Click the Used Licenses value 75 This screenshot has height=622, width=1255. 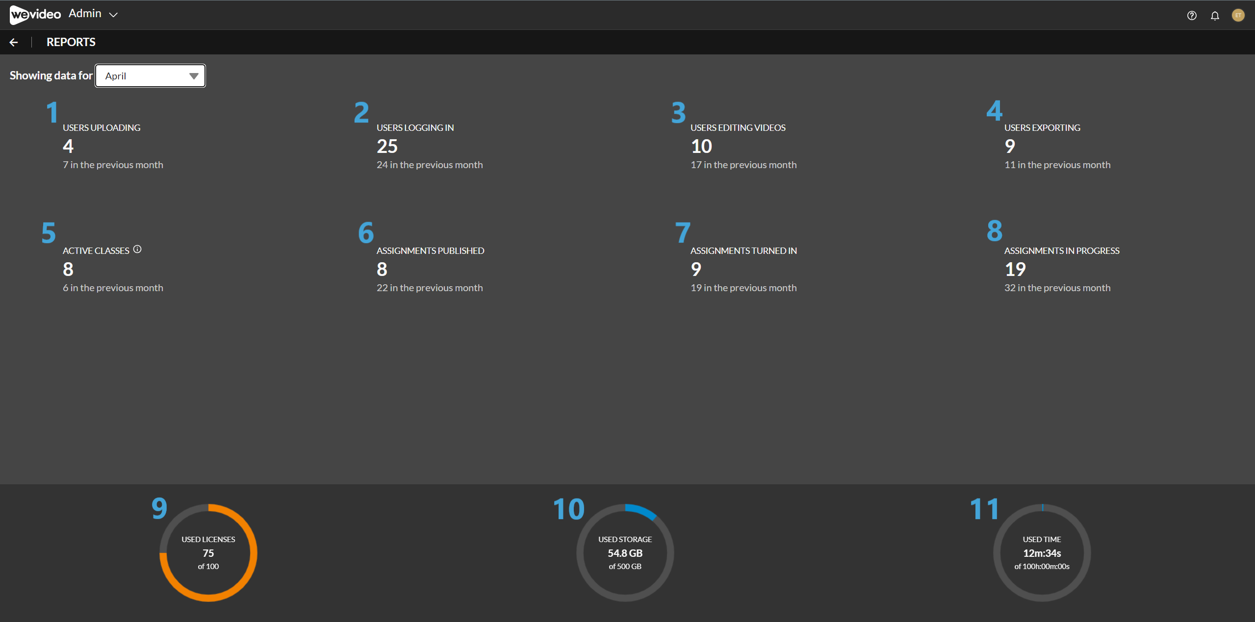pyautogui.click(x=208, y=553)
